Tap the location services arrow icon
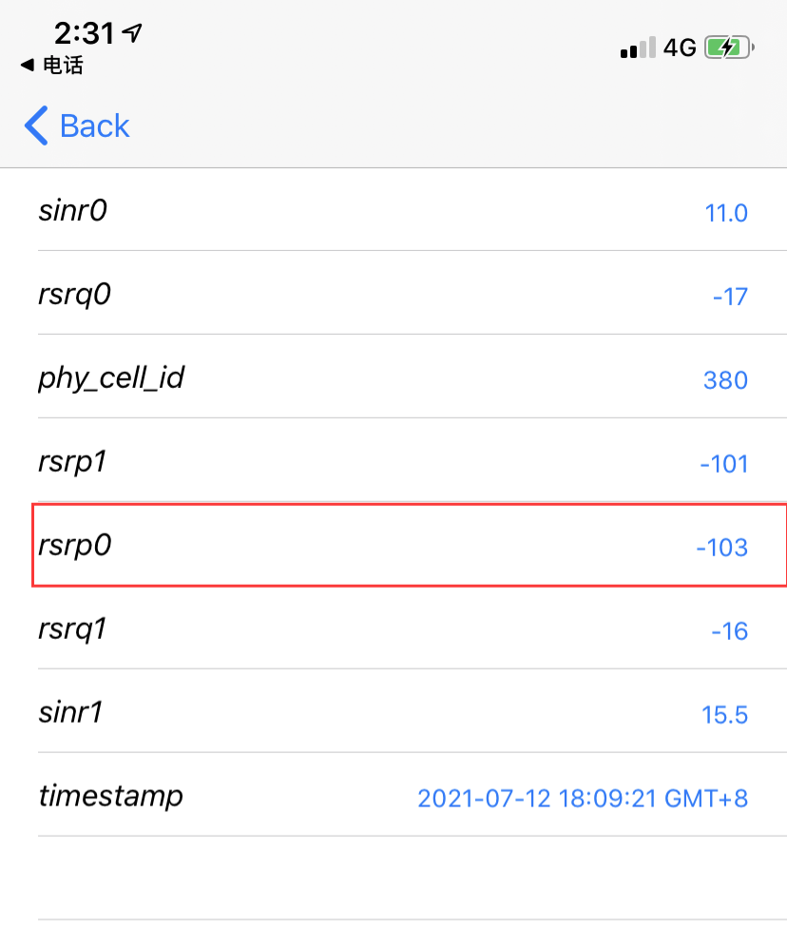This screenshot has width=787, height=948. (x=132, y=34)
